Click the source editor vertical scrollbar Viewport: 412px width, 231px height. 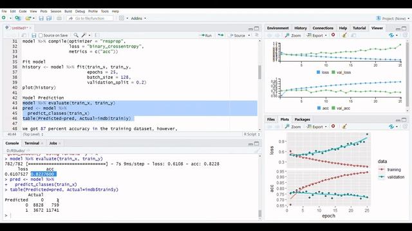point(259,85)
